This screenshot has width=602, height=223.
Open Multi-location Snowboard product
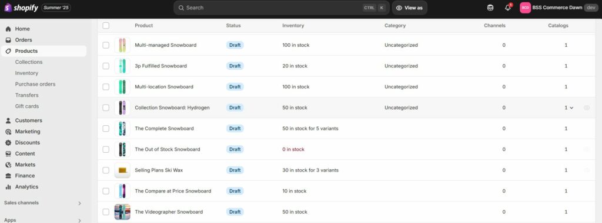[164, 87]
